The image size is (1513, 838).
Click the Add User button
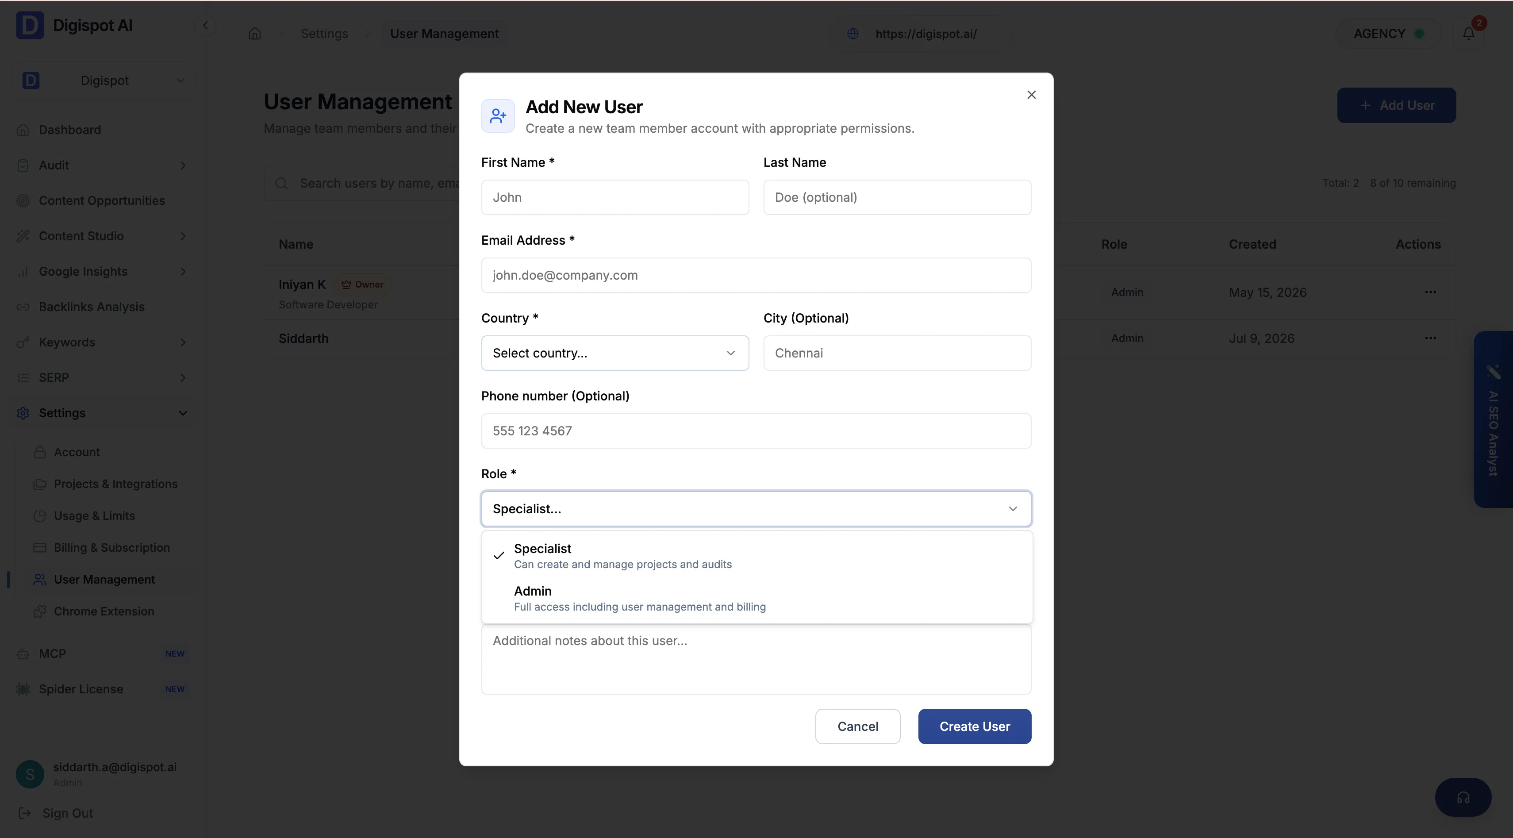click(x=1396, y=105)
